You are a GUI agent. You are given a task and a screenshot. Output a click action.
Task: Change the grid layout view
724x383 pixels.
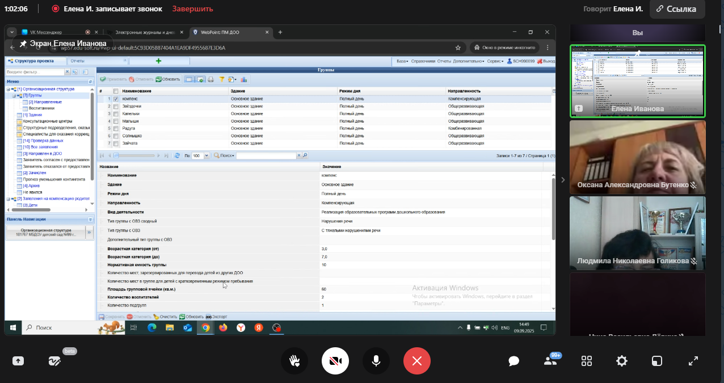587,361
